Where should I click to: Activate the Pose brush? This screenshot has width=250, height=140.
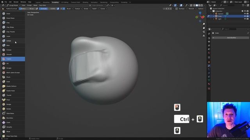click(x=13, y=100)
